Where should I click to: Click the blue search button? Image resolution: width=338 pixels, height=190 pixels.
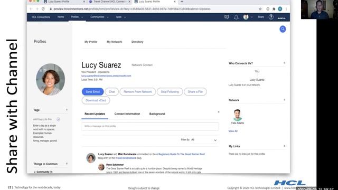tap(283, 29)
